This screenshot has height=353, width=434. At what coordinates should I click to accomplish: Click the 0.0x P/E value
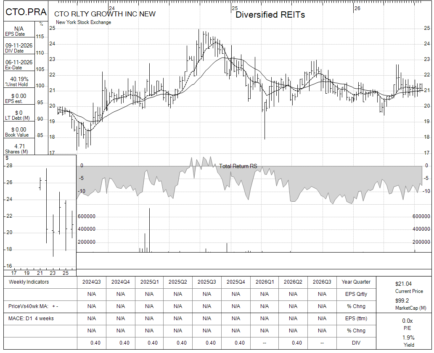pyautogui.click(x=408, y=321)
